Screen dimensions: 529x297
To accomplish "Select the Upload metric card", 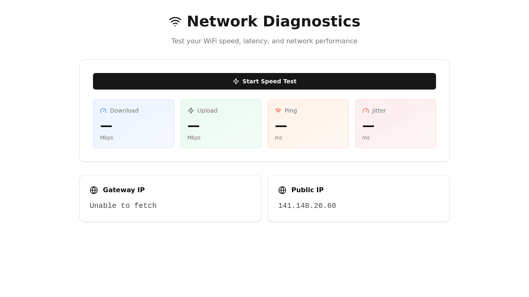I will coord(221,123).
